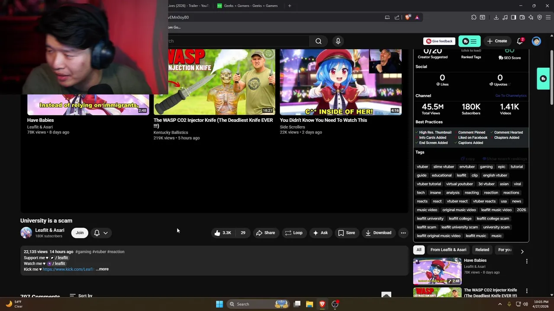Open the comments Sort by menu
This screenshot has height=311, width=554.
[81, 296]
